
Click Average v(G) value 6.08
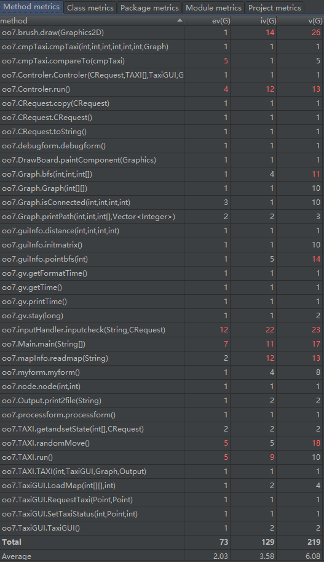tap(313, 556)
